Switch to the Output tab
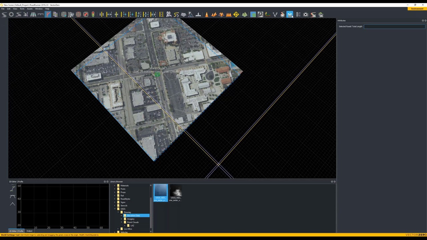 [29, 231]
